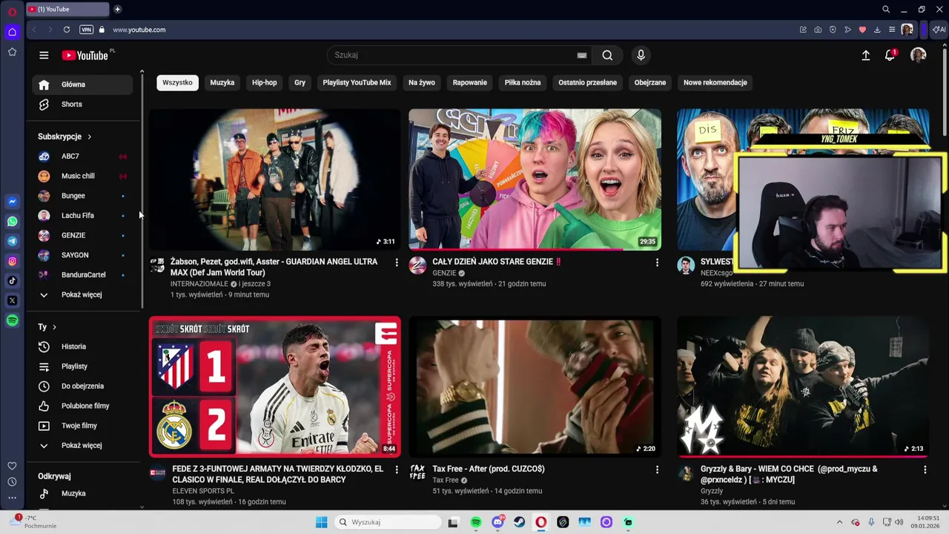Open options menu for CAŁY DZIEŃ JAKO STARE GENZIE
The image size is (949, 534).
(x=656, y=263)
